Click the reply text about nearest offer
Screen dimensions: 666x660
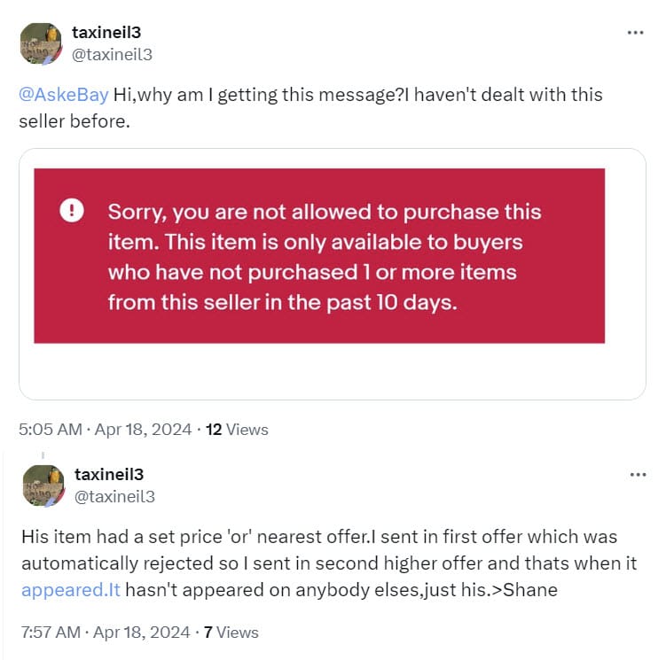(x=319, y=538)
